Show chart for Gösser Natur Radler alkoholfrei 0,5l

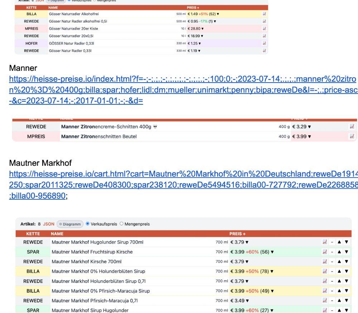(x=264, y=21)
